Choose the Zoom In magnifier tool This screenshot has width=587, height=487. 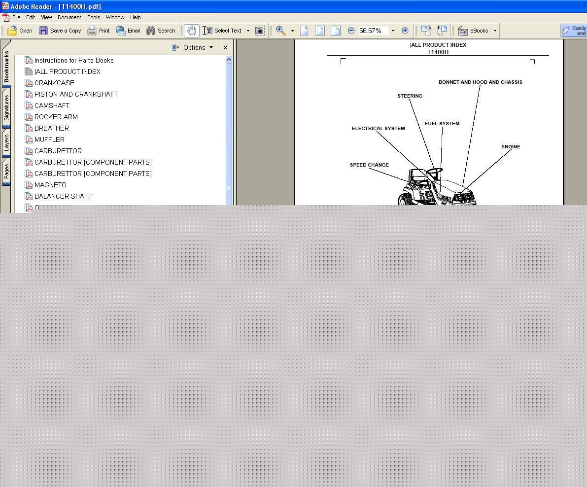click(281, 31)
